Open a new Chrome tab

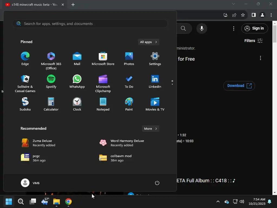click(73, 5)
